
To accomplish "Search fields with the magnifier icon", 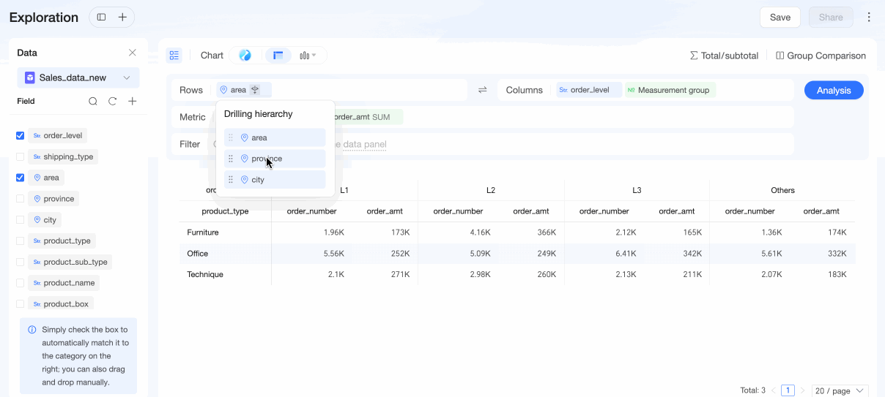I will [93, 102].
